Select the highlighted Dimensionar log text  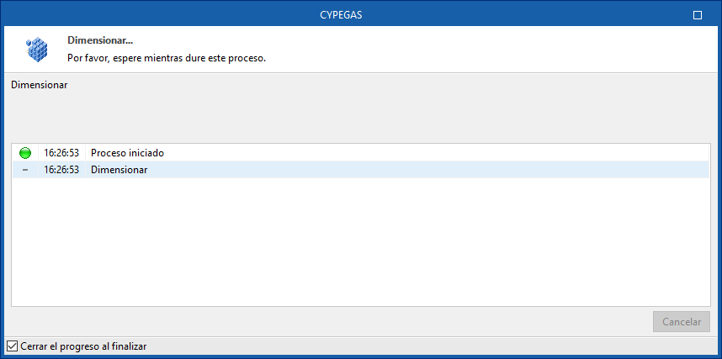click(119, 170)
